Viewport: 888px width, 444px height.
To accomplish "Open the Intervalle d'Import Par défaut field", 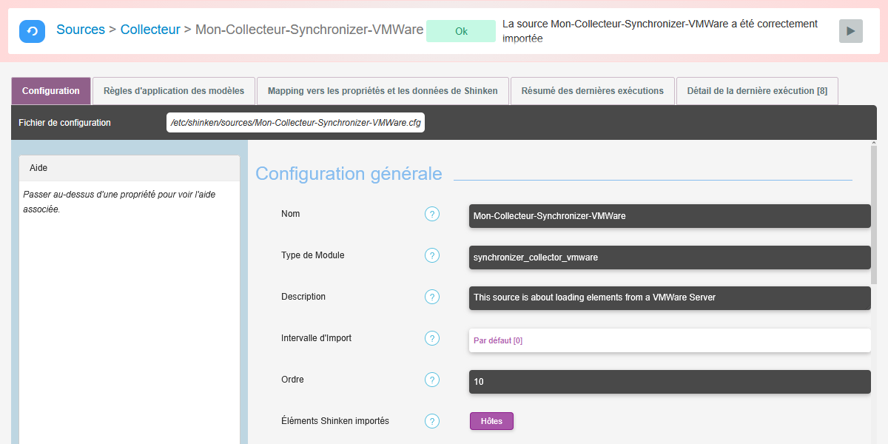I will 670,340.
